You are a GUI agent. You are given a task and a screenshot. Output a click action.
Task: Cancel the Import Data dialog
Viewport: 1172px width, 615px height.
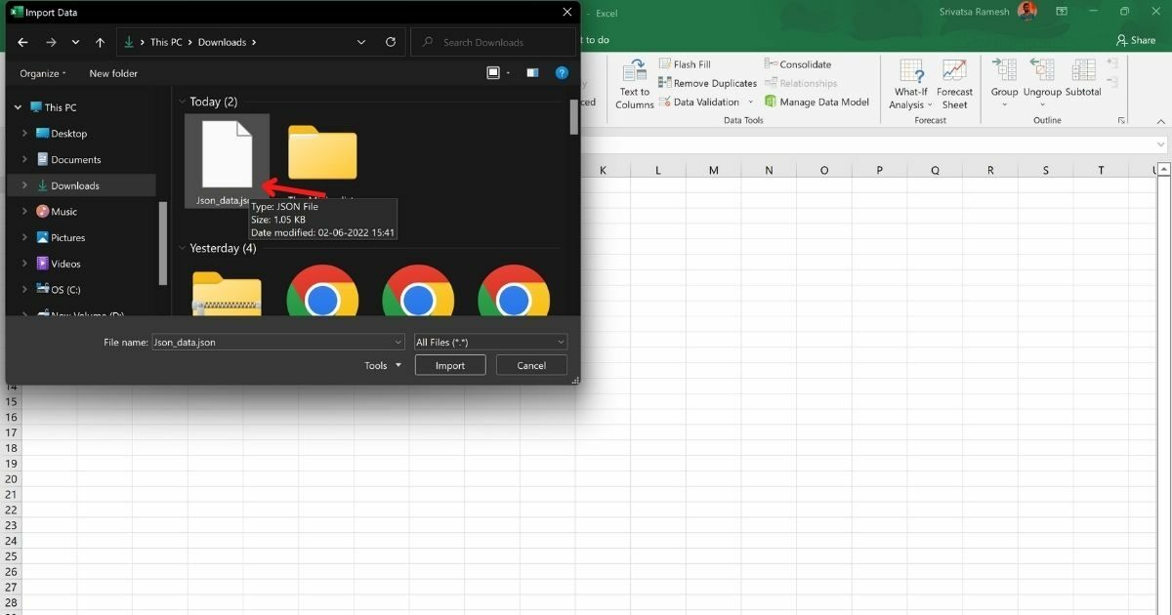click(530, 365)
